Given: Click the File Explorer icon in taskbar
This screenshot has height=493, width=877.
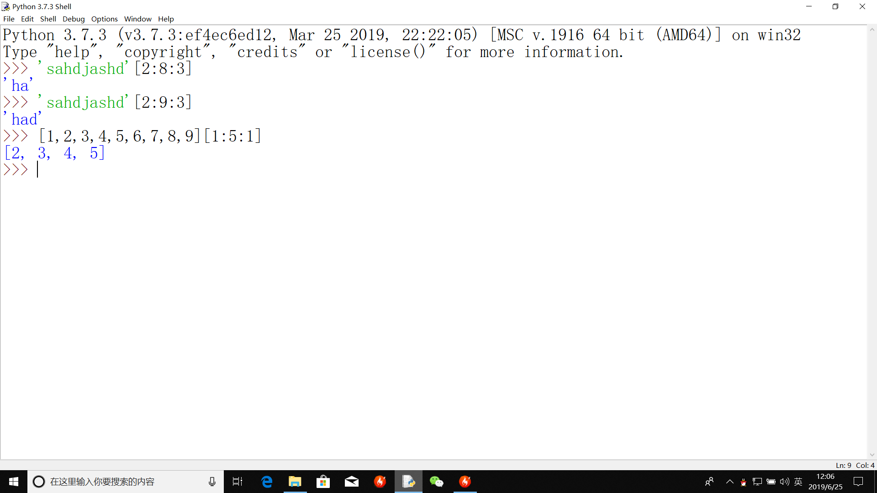Looking at the screenshot, I should (x=294, y=481).
